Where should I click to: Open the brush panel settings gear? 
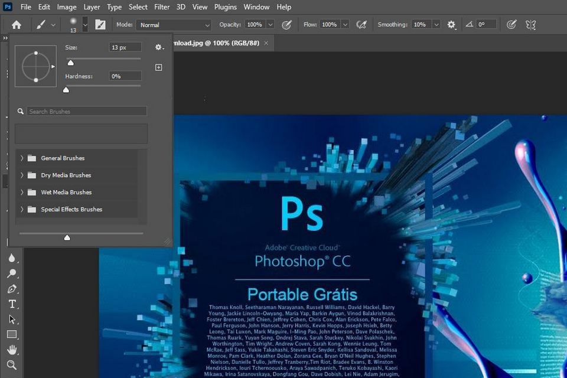point(158,47)
